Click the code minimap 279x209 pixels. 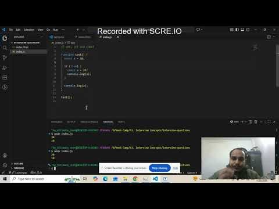[255, 48]
